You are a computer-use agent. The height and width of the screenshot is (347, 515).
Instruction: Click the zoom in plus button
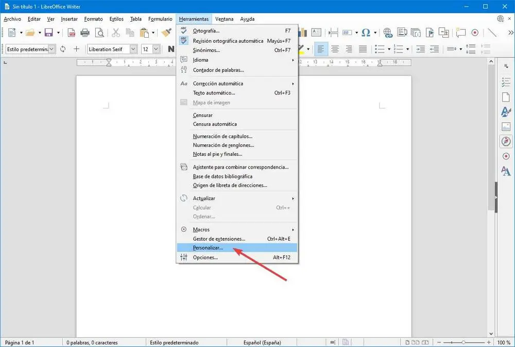point(488,342)
